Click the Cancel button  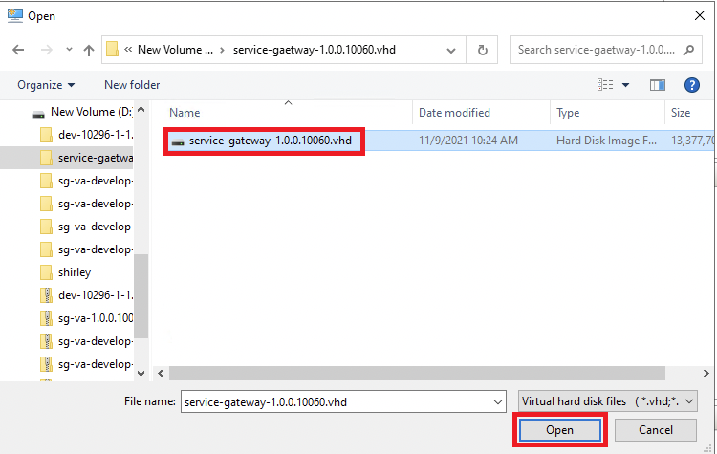point(655,430)
